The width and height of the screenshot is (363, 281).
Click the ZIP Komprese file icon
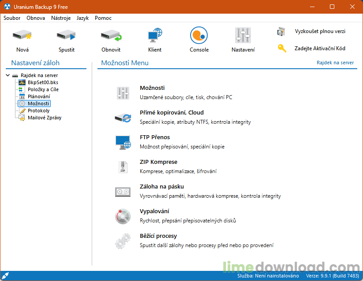[123, 167]
